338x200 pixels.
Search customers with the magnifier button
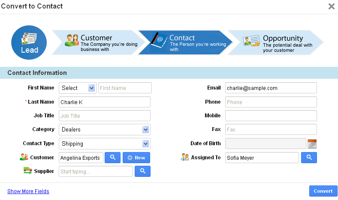(113, 158)
